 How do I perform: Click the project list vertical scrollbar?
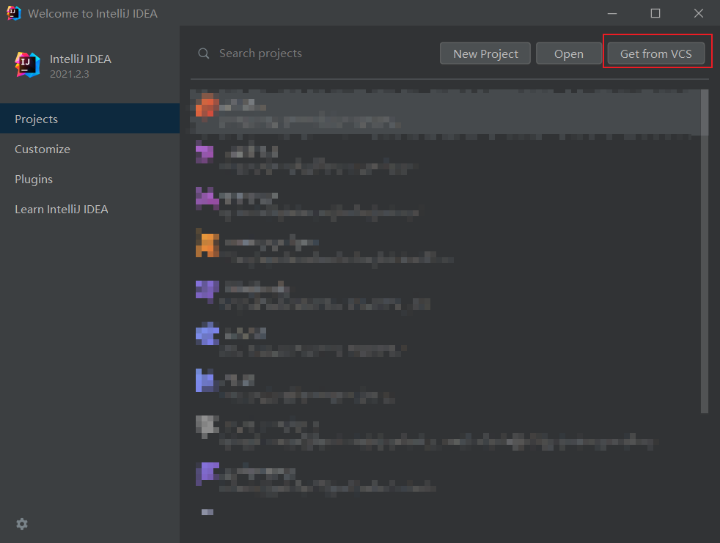pyautogui.click(x=705, y=249)
